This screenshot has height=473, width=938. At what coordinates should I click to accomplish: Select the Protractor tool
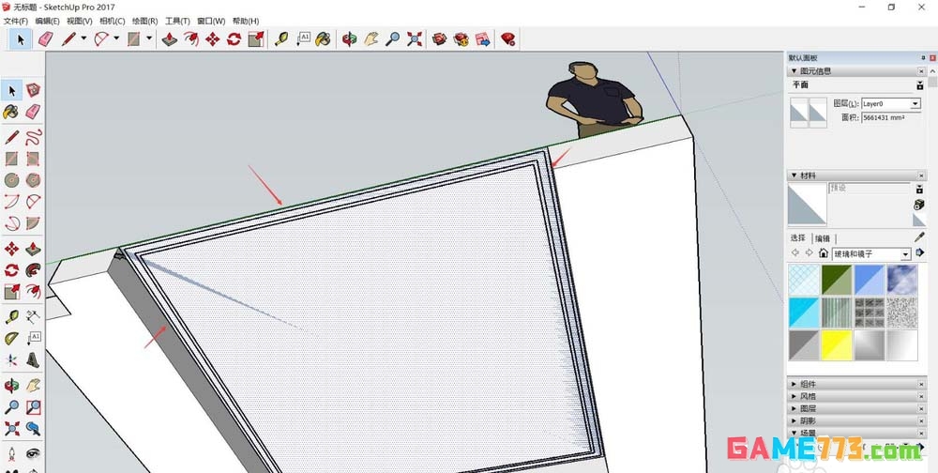pos(11,338)
